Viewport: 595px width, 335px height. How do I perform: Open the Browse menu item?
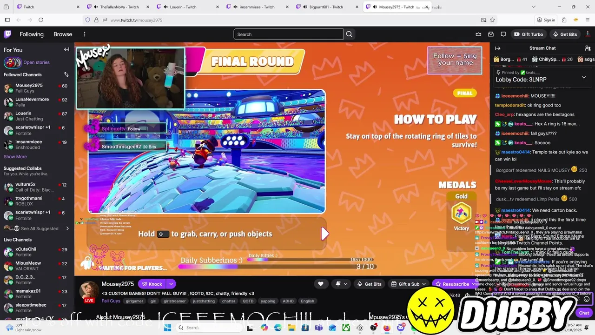click(x=63, y=34)
